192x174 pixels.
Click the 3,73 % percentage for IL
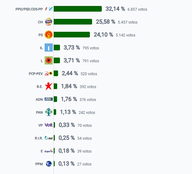[x=72, y=48]
